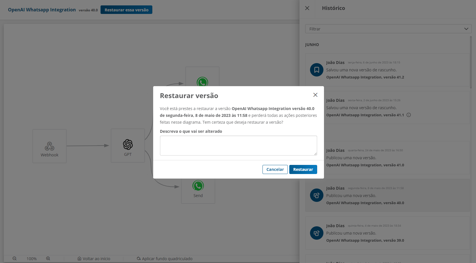Select the Webhook node icon
Image resolution: width=476 pixels, height=263 pixels.
pyautogui.click(x=50, y=146)
